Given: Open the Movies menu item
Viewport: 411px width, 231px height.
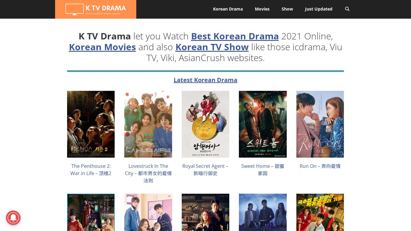Looking at the screenshot, I should (x=262, y=9).
